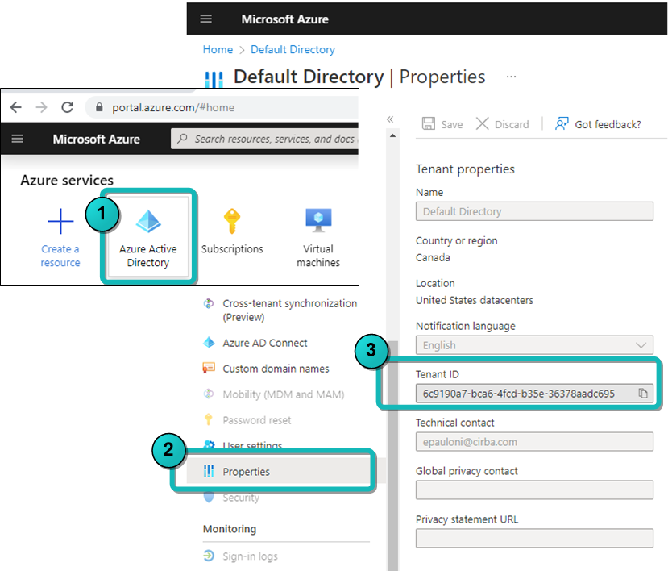
Task: Click the Virtual machines label
Action: click(318, 256)
